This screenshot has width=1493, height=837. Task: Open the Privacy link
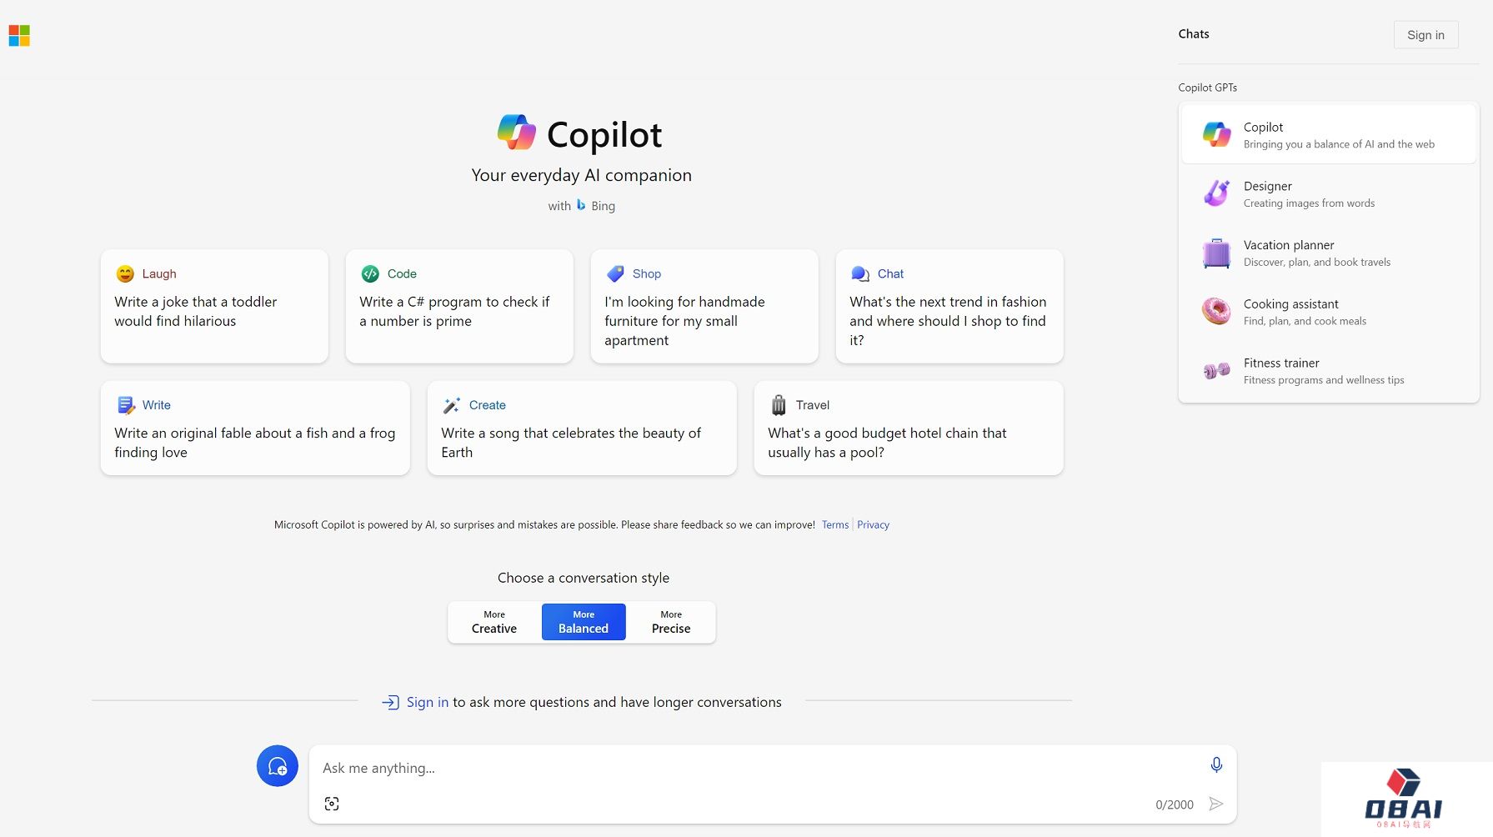[873, 524]
